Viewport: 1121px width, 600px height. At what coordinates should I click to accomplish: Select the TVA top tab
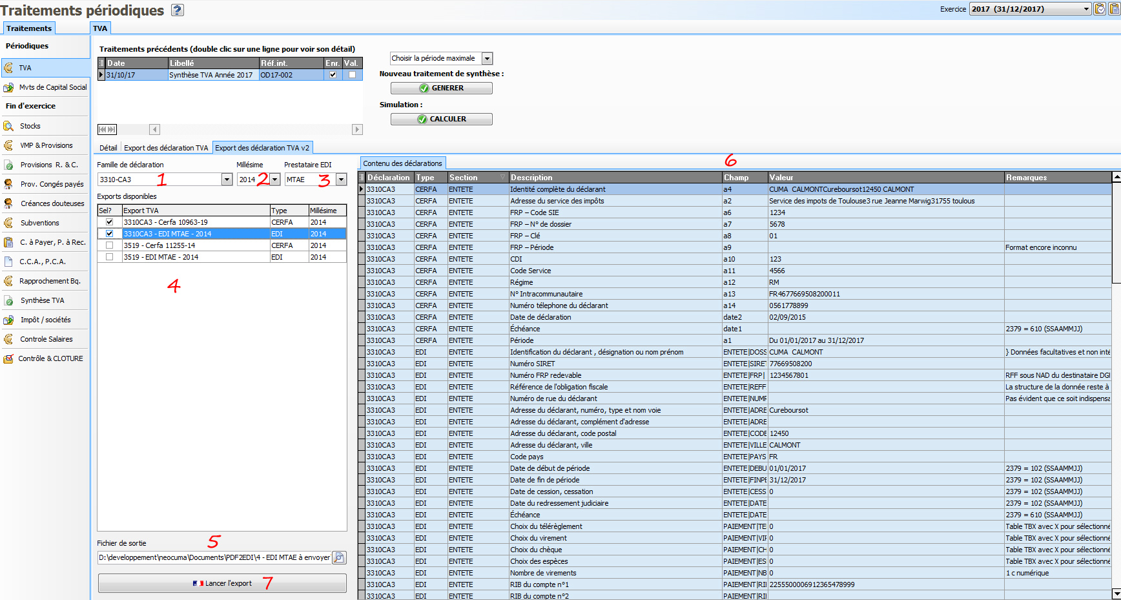tap(100, 28)
